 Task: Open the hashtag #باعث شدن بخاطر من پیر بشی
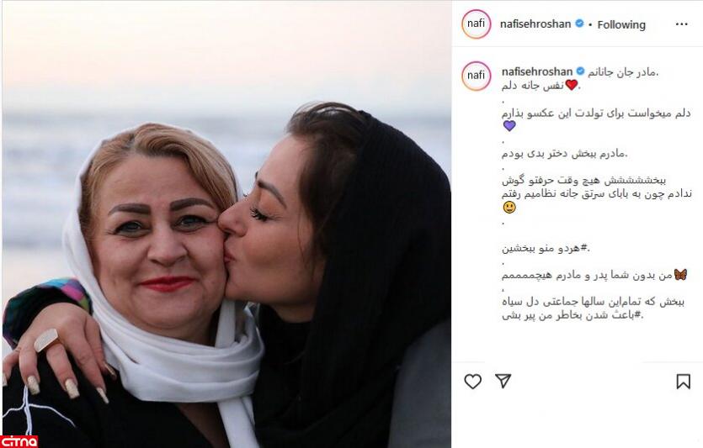(x=573, y=315)
